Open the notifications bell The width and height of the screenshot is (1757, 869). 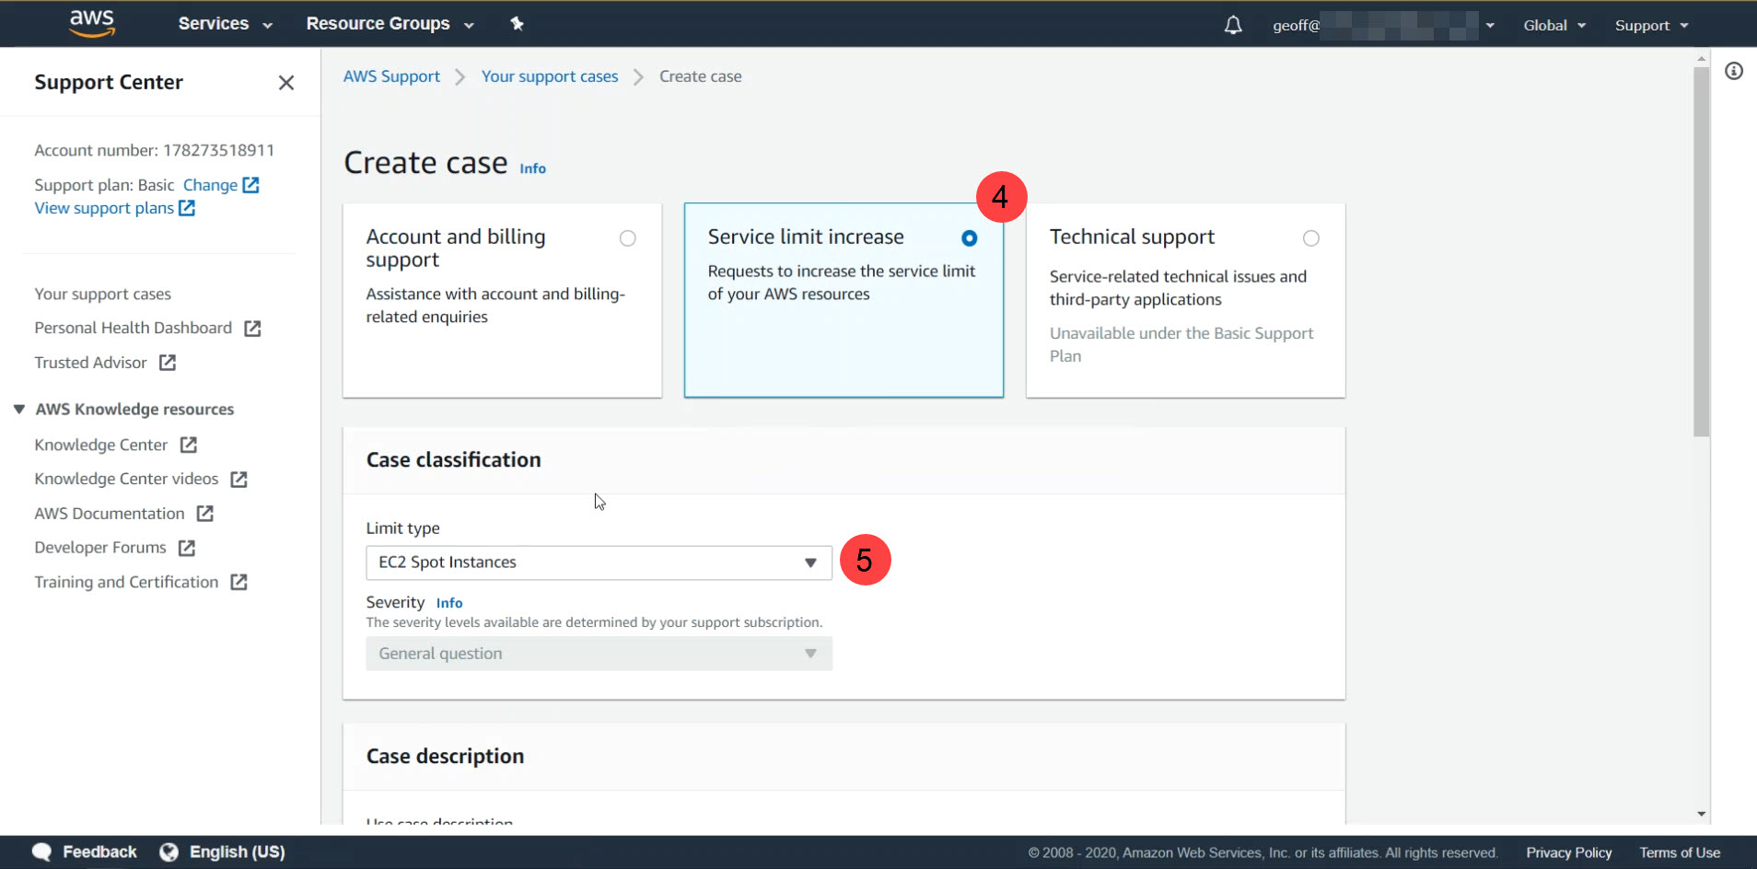tap(1233, 25)
